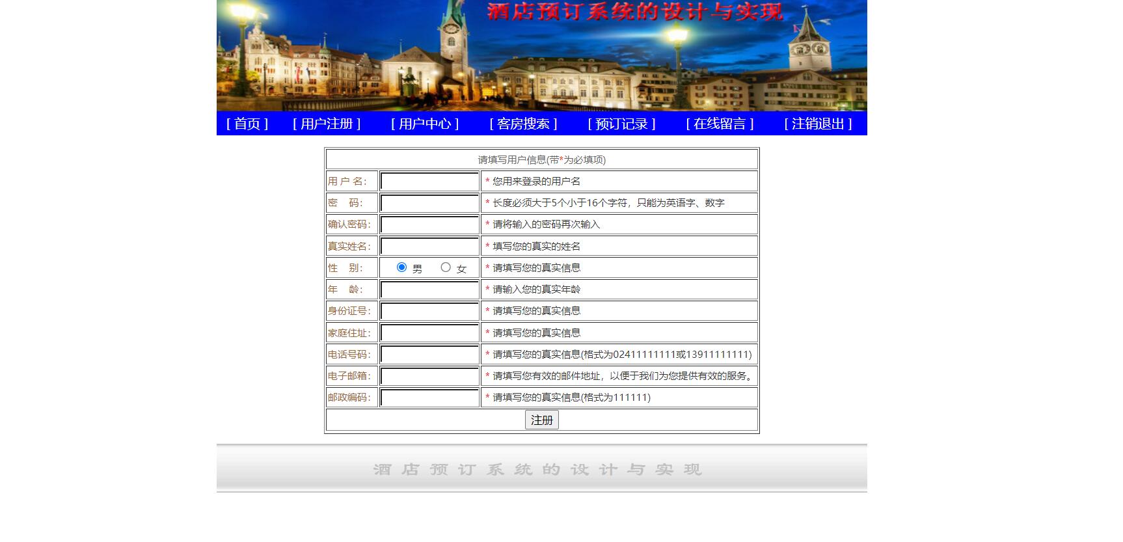The width and height of the screenshot is (1123, 542).
Task: Click the 身份证号 label
Action: pyautogui.click(x=349, y=311)
